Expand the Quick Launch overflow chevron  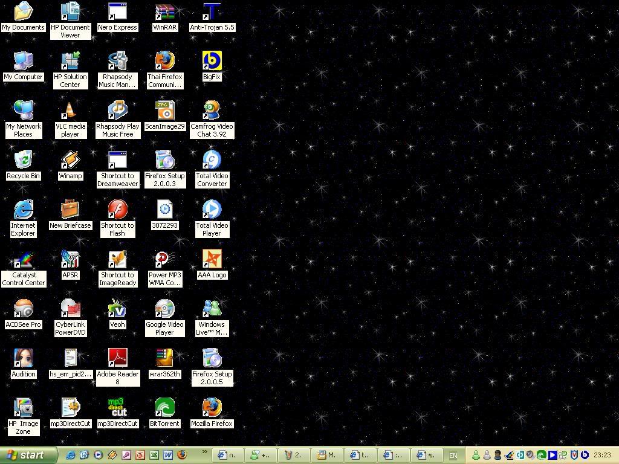204,452
